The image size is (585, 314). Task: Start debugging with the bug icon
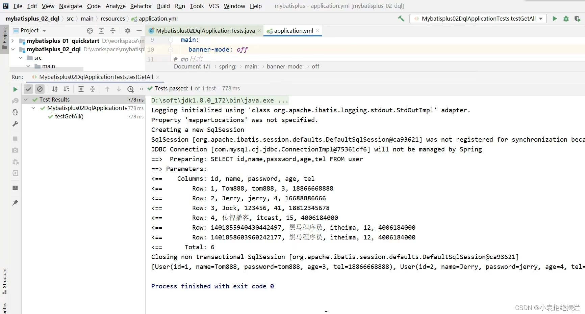[566, 19]
